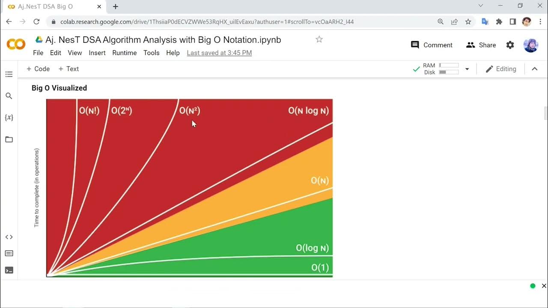Expand the RAM and Disk dropdown arrow
Image resolution: width=548 pixels, height=308 pixels.
pos(467,69)
